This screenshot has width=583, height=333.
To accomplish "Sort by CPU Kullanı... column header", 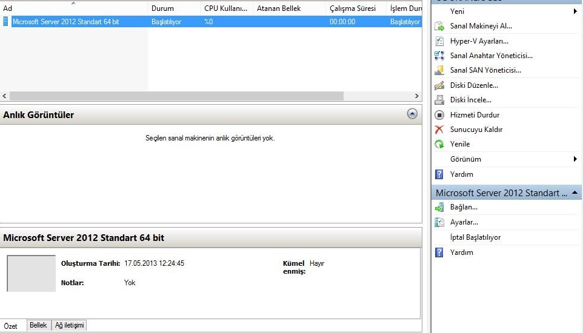I will (227, 8).
